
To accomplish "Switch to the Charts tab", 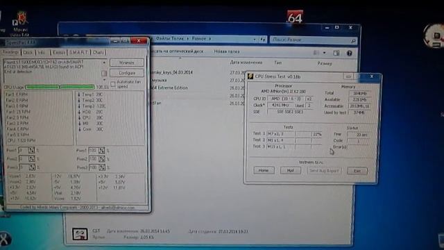I will coord(99,53).
